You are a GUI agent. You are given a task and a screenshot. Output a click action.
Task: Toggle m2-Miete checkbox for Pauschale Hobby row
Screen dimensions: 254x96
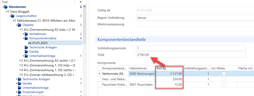[x=224, y=84]
